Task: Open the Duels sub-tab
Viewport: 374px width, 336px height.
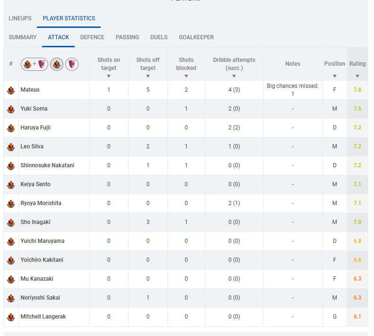Action: (159, 37)
